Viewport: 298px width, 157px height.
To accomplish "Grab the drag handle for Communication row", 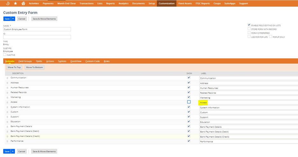I will coord(7,78).
